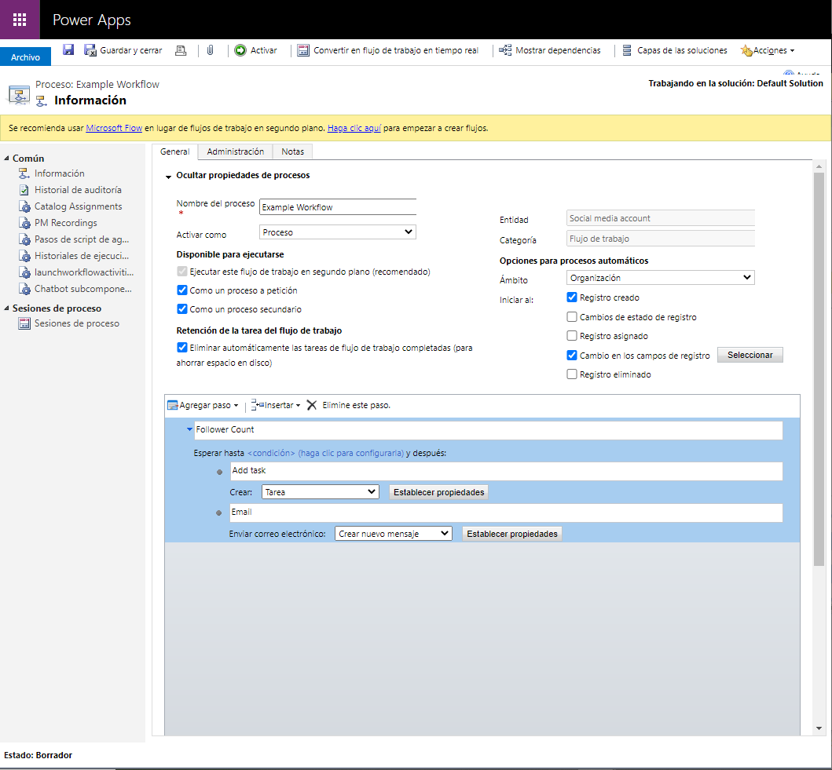Open the Archivo menu
Image resolution: width=832 pixels, height=770 pixels.
click(x=25, y=57)
